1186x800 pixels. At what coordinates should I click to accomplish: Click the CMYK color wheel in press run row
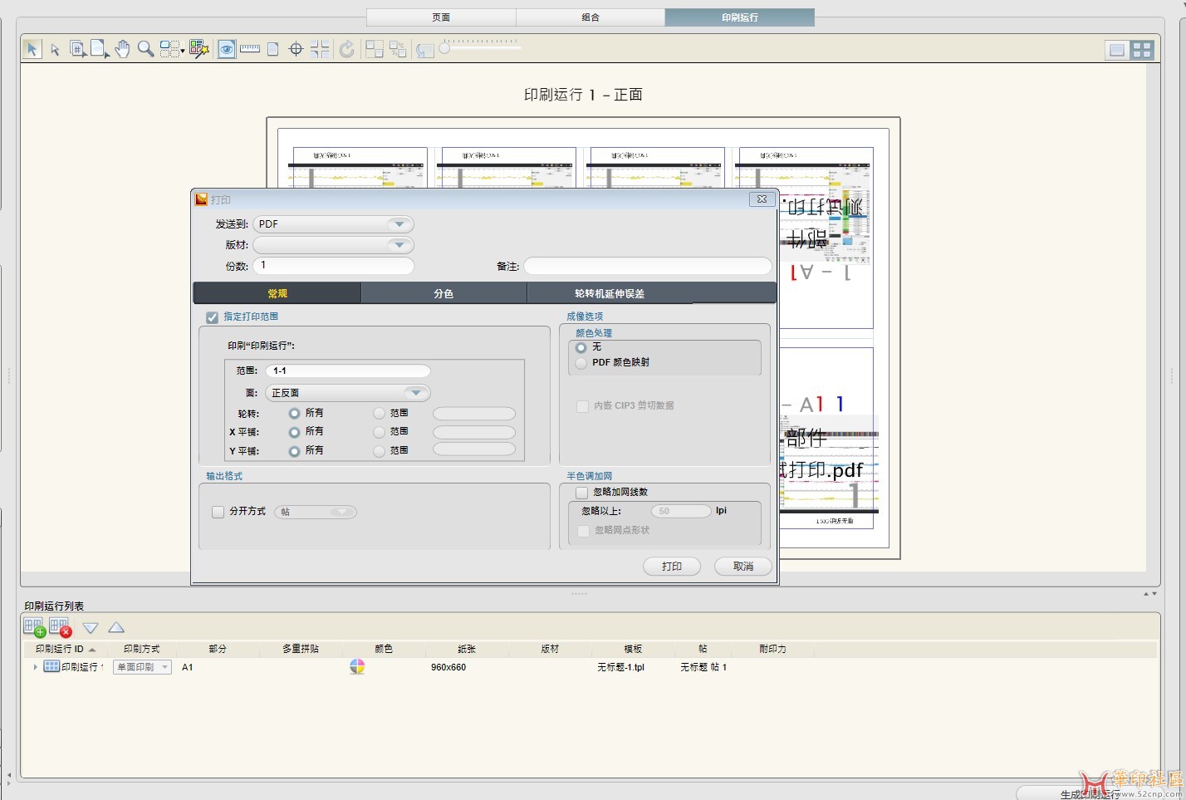357,666
